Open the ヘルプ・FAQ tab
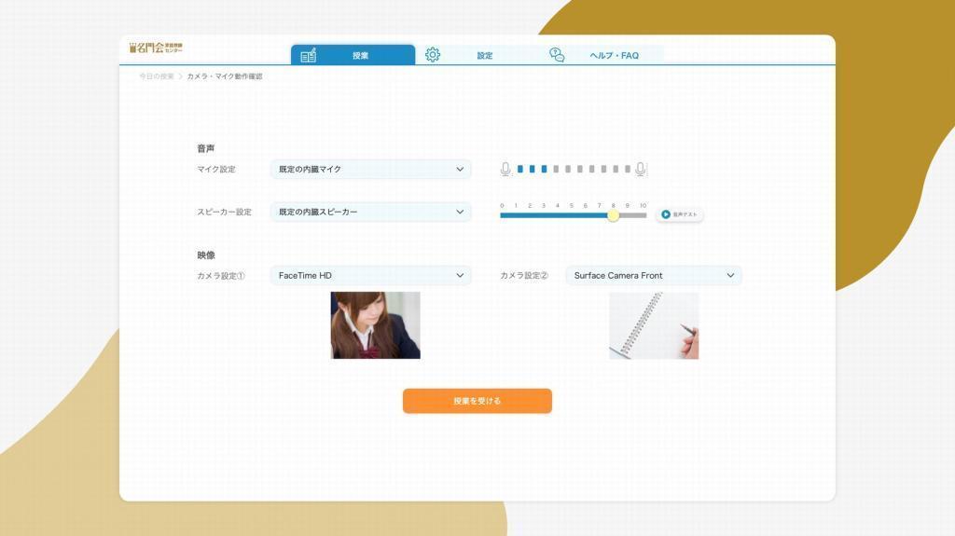This screenshot has height=536, width=955. (x=602, y=55)
